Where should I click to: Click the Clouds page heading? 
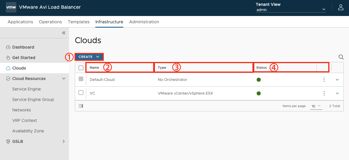coord(88,40)
